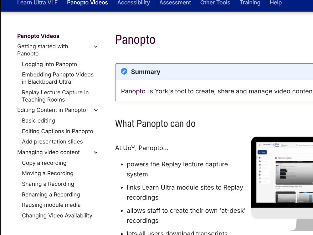Open the Assessment nav item
The image size is (313, 235).
(x=175, y=3)
